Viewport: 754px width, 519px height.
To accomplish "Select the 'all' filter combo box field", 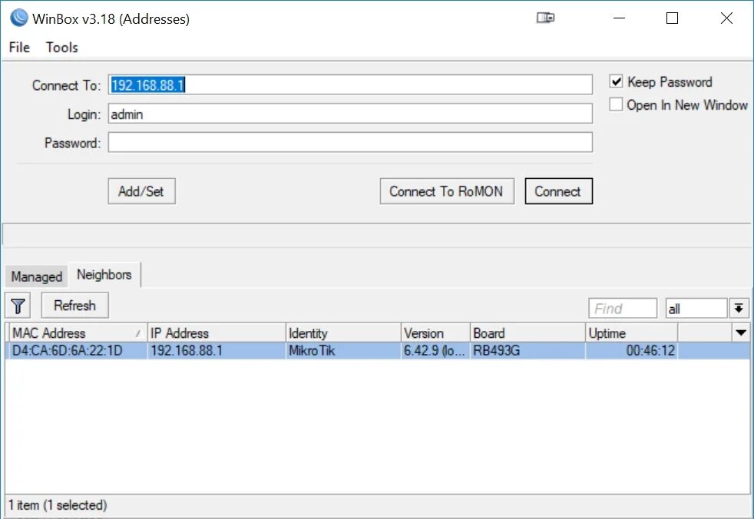I will point(696,309).
